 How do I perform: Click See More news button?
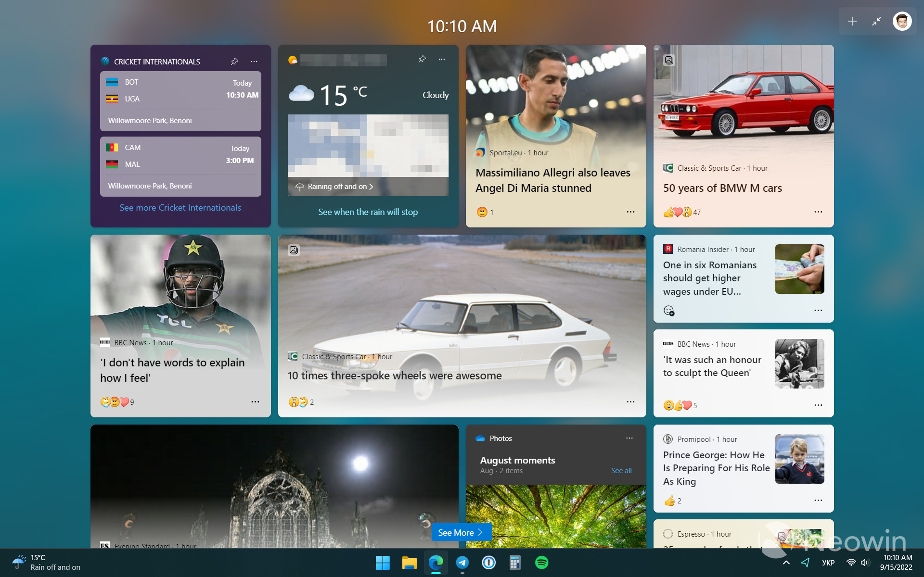(x=461, y=532)
